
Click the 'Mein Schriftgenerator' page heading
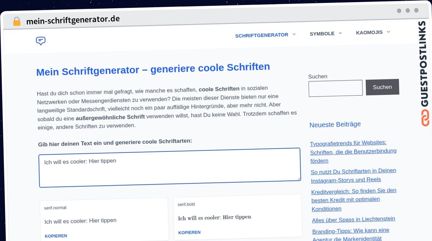153,69
